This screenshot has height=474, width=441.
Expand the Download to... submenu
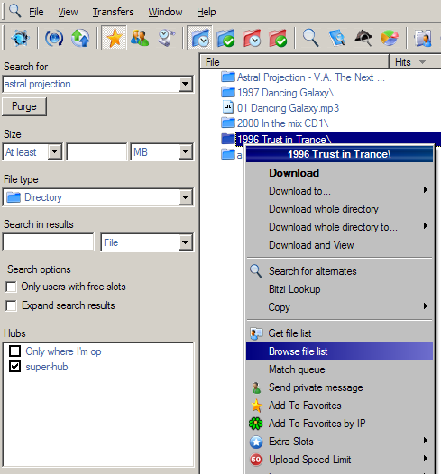pos(339,191)
